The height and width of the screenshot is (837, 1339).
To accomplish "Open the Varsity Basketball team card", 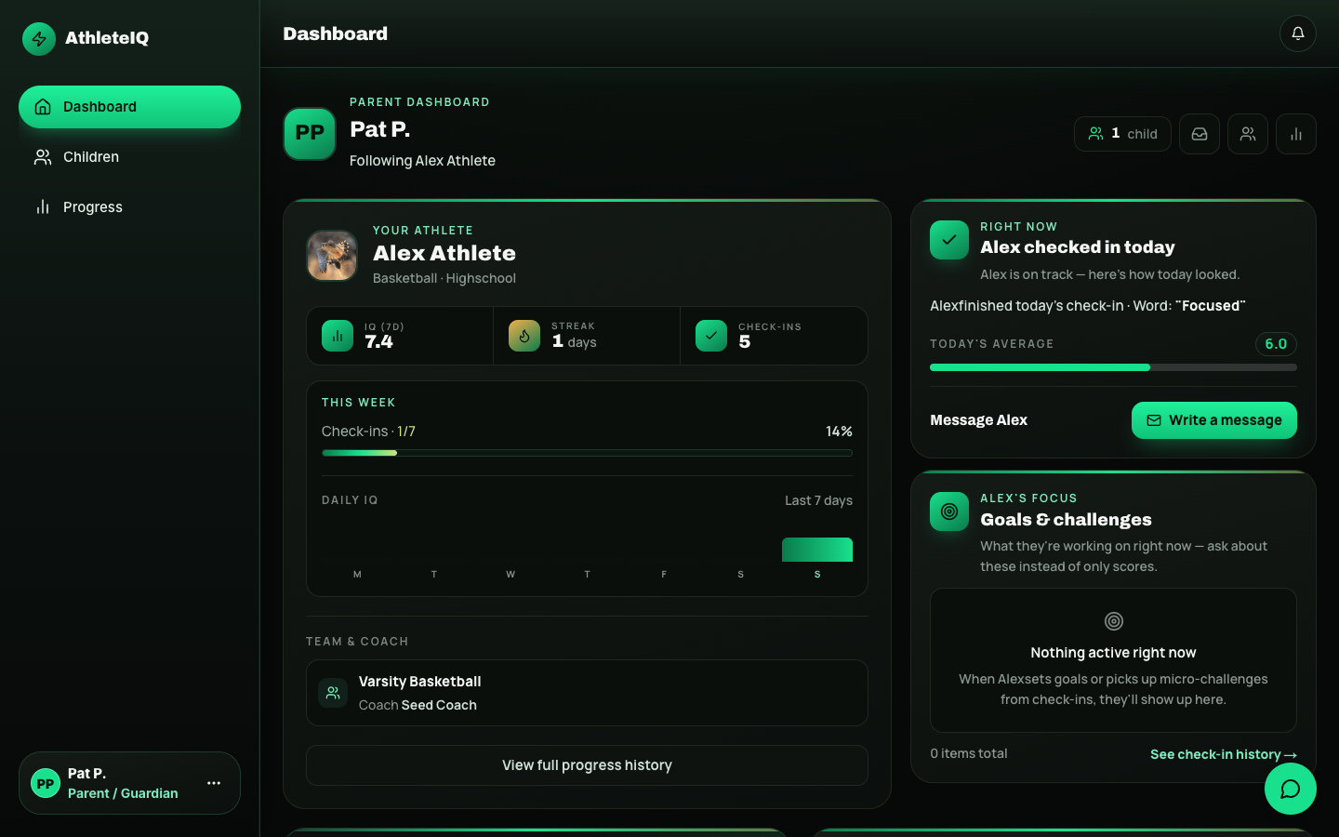I will 587,693.
